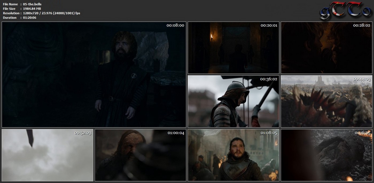Click the 00:44:03 timestamp overlay
Screen dimensions: 374x183
(x=362, y=79)
